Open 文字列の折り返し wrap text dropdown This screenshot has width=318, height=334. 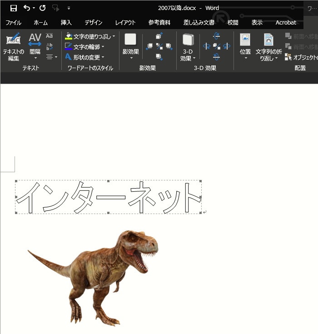coord(268,47)
